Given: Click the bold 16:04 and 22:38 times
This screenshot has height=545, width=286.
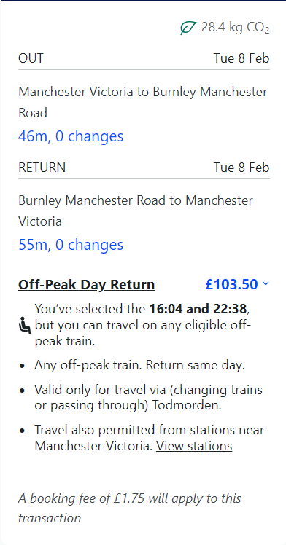Looking at the screenshot, I should (198, 309).
